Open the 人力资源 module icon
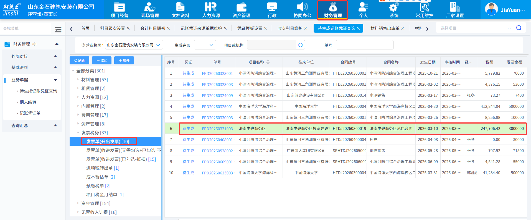 pos(211,10)
